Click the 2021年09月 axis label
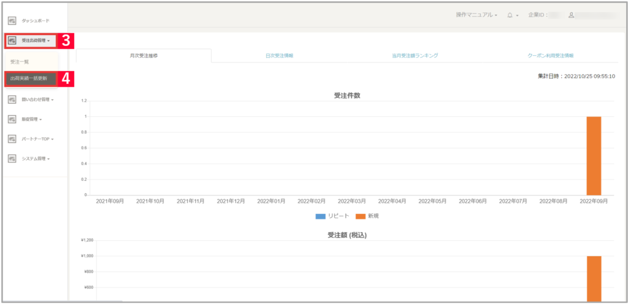 click(110, 202)
